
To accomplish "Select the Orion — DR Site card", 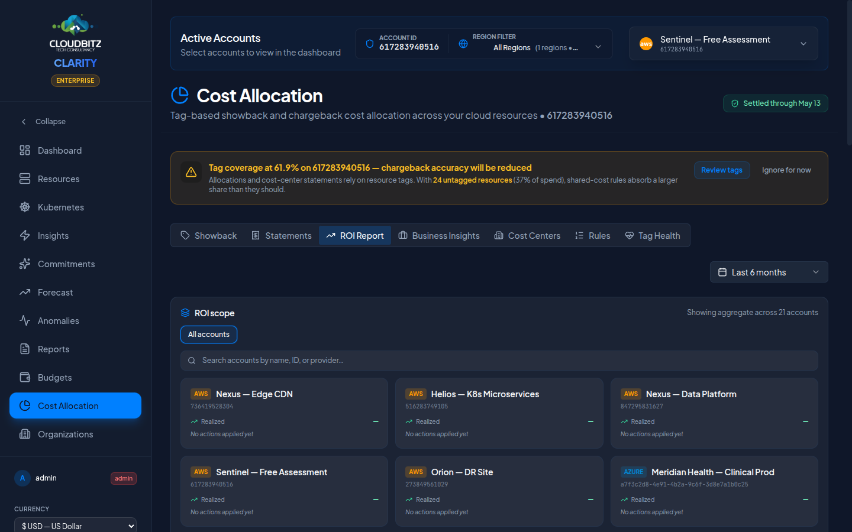I will (499, 491).
